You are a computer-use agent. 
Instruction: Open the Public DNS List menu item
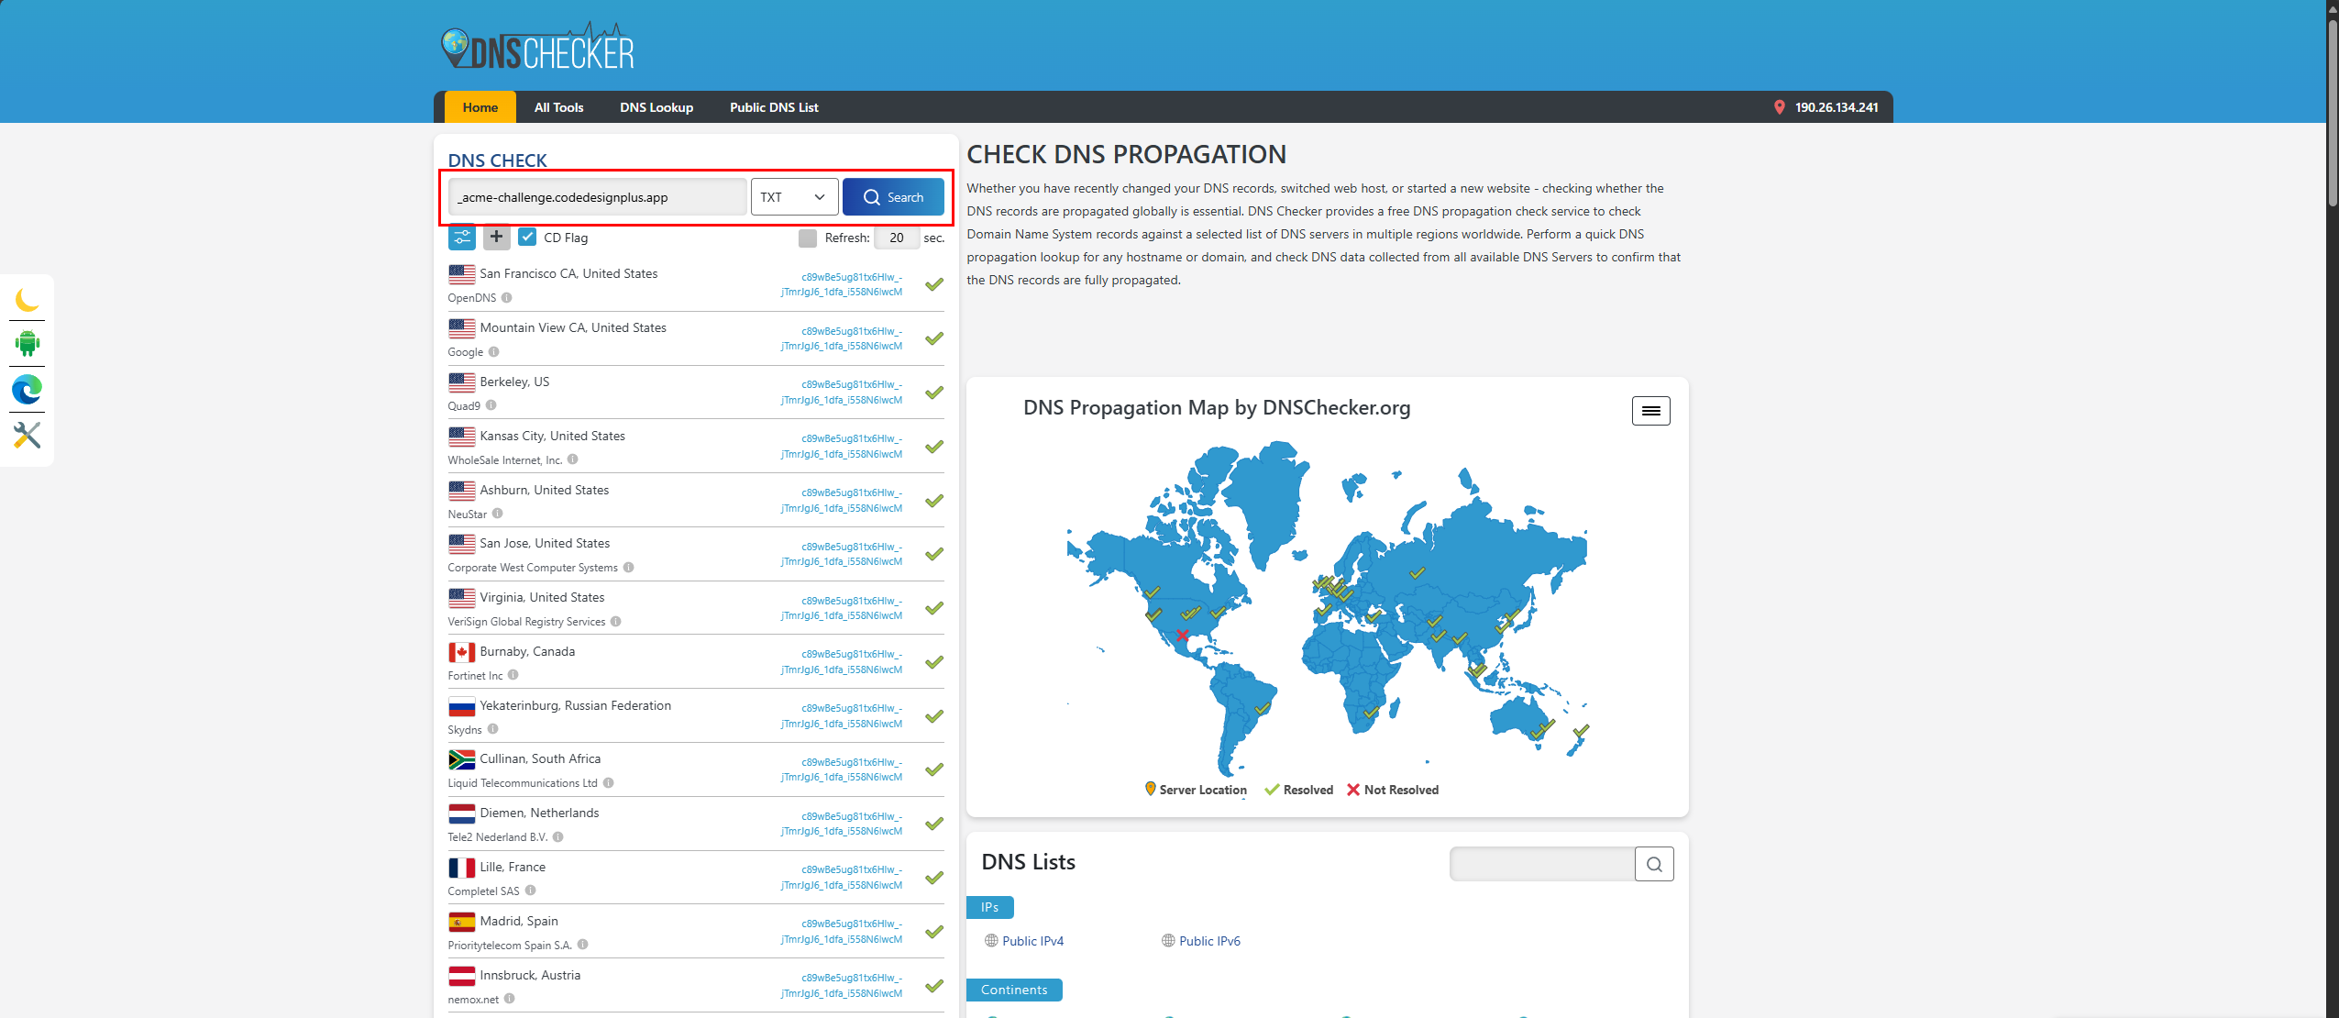(774, 107)
